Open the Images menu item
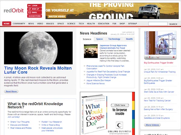 pyautogui.click(x=50, y=23)
